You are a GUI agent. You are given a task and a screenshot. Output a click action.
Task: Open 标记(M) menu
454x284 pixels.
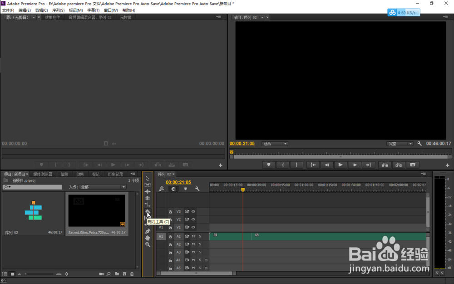76,10
